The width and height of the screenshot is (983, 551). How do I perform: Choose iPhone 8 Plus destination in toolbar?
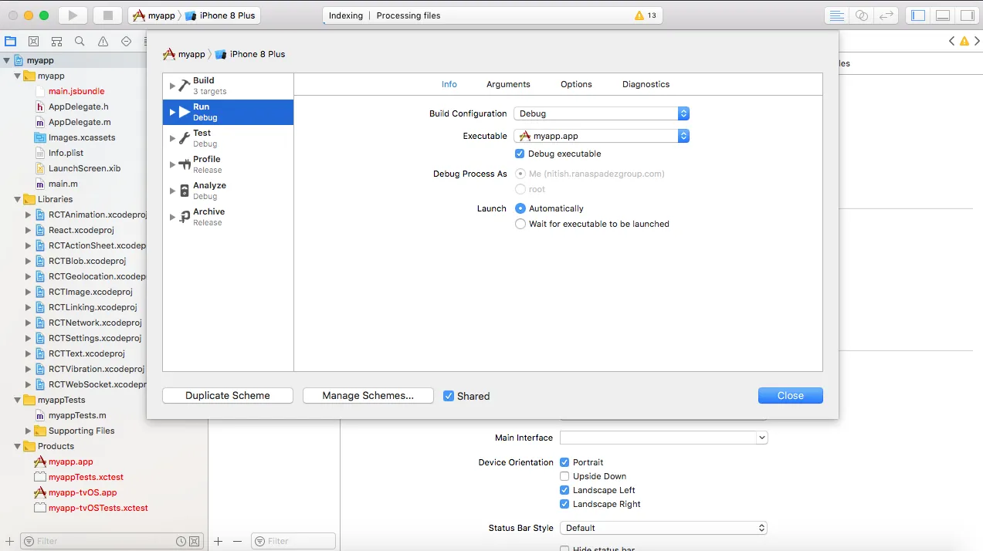click(x=221, y=15)
